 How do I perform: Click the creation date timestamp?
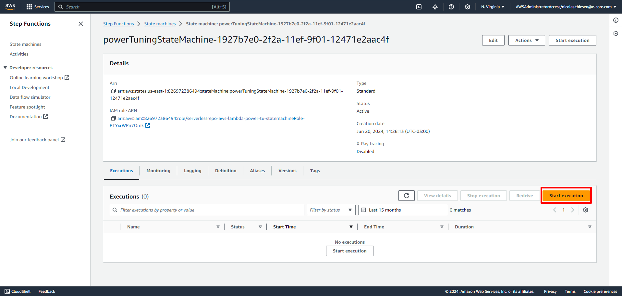coord(393,131)
